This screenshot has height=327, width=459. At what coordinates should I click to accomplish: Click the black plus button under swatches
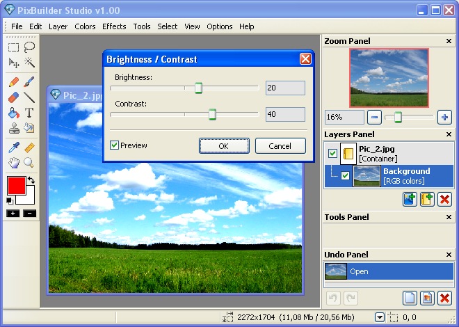13,214
